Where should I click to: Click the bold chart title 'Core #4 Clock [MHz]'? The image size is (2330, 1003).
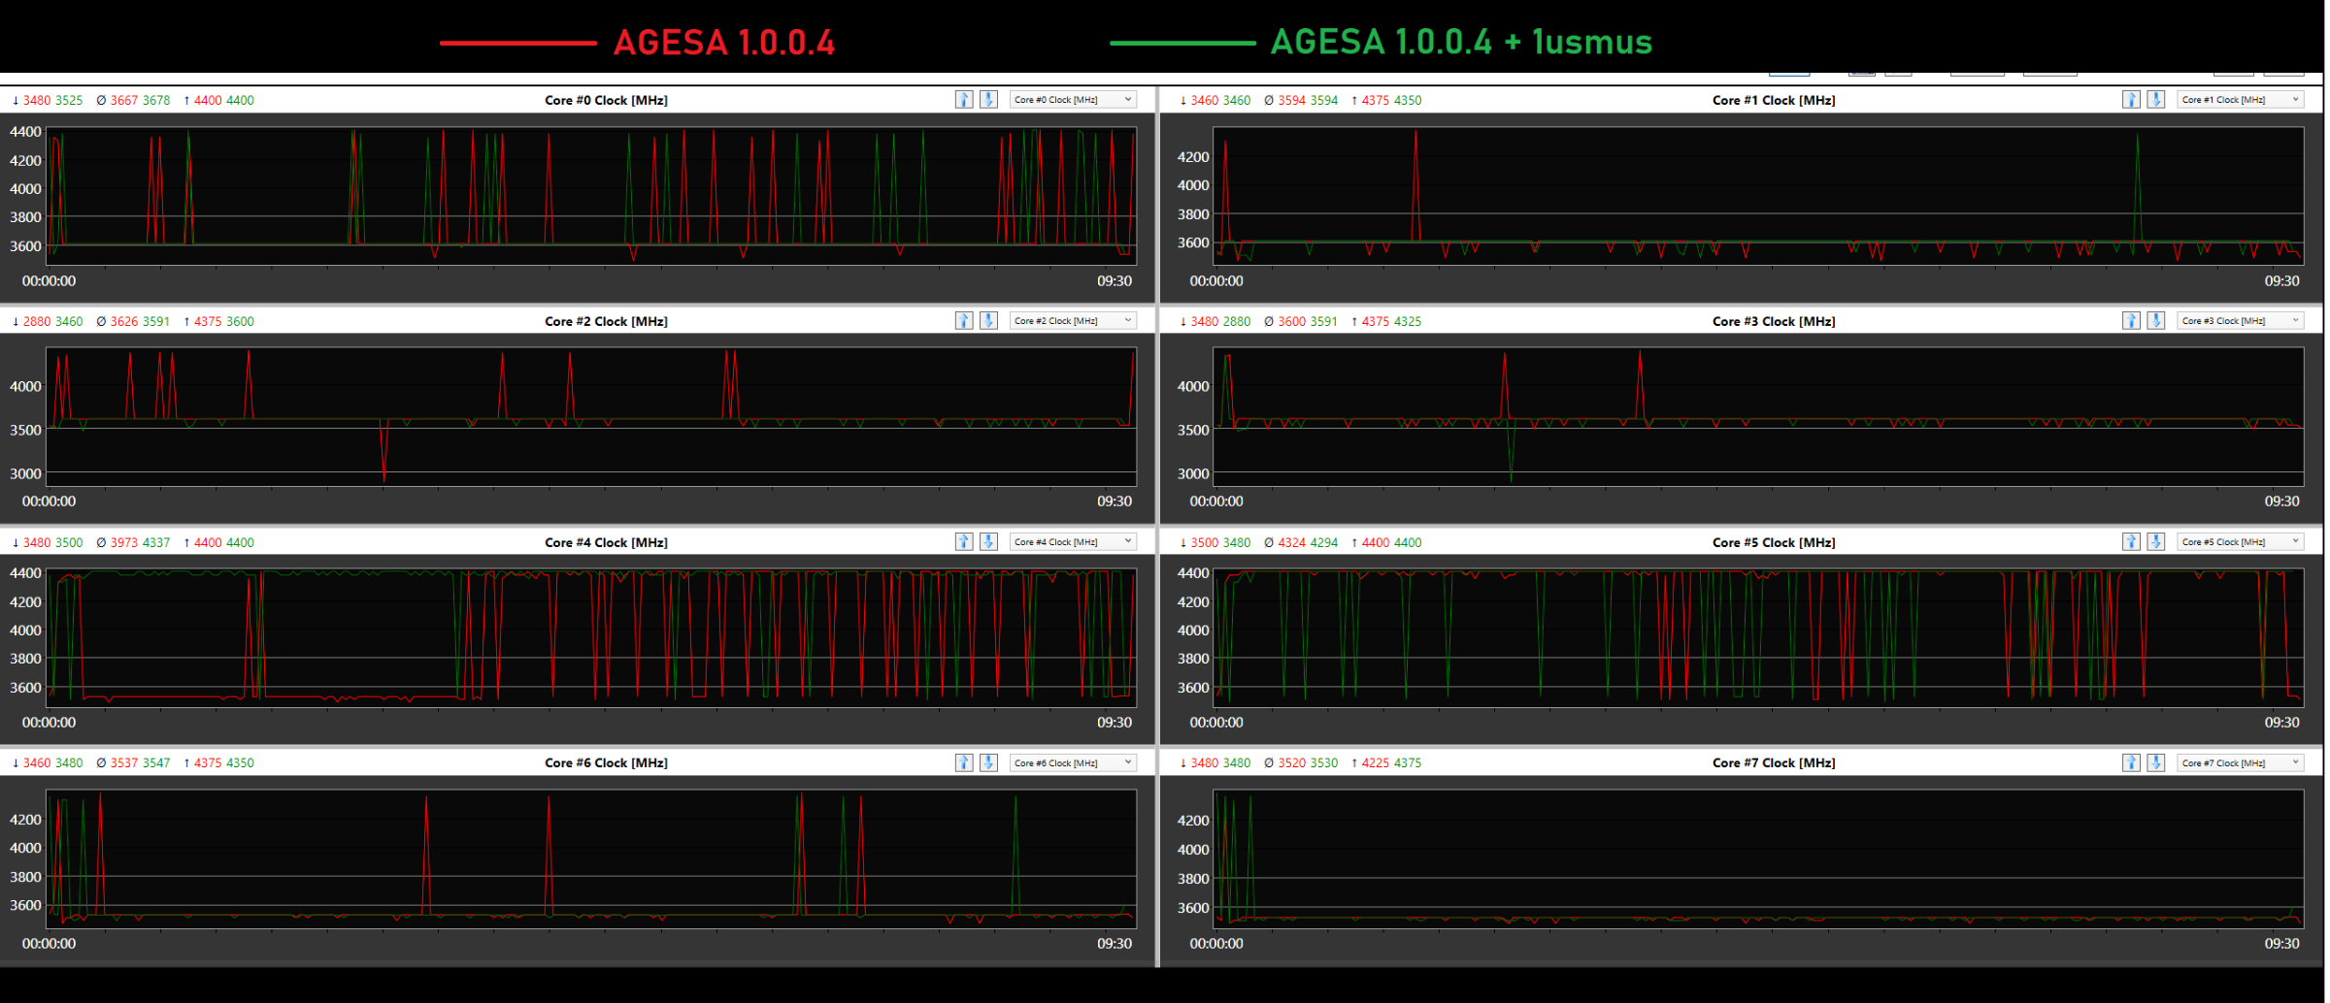pyautogui.click(x=606, y=542)
